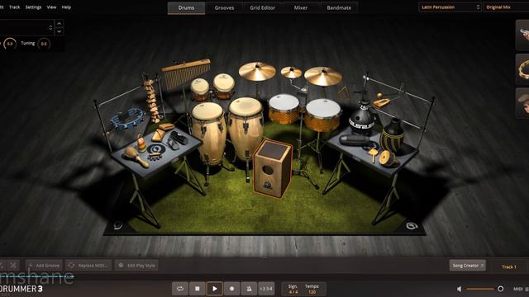
Task: Select the black shaker on the right table
Action: 355,140
